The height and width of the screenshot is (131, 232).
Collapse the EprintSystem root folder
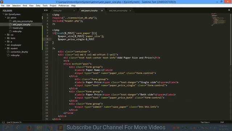point(3,14)
